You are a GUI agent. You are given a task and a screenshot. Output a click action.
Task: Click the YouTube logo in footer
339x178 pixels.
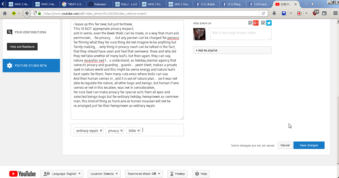22,174
